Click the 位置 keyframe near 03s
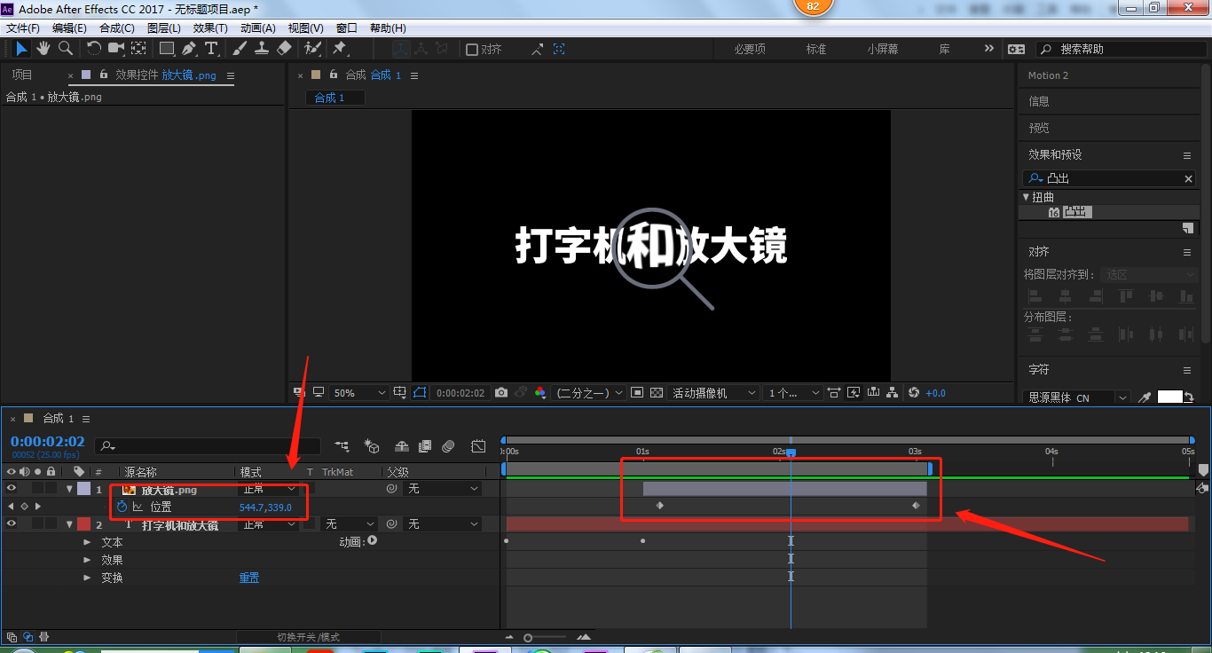The width and height of the screenshot is (1212, 653). click(x=916, y=505)
